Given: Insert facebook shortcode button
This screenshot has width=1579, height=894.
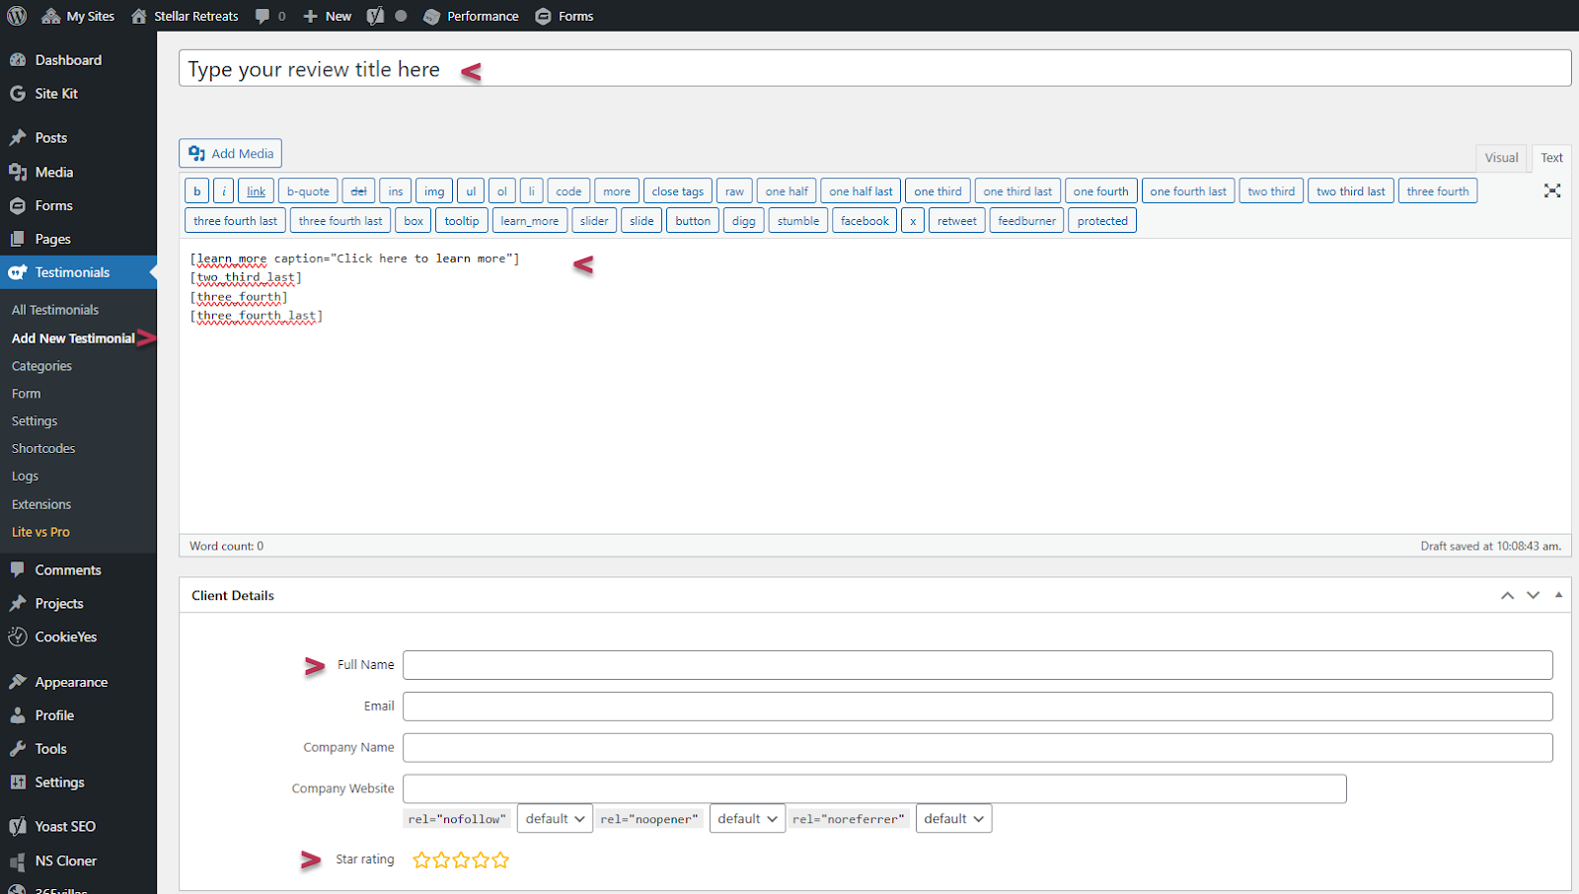Looking at the screenshot, I should click(x=865, y=221).
